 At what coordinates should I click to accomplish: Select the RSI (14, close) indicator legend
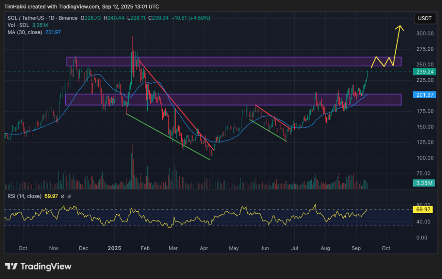pyautogui.click(x=24, y=196)
